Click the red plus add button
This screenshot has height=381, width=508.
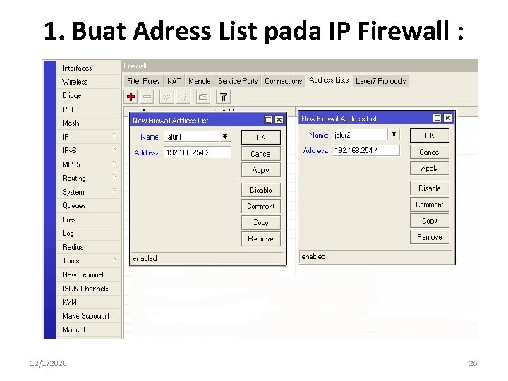131,97
